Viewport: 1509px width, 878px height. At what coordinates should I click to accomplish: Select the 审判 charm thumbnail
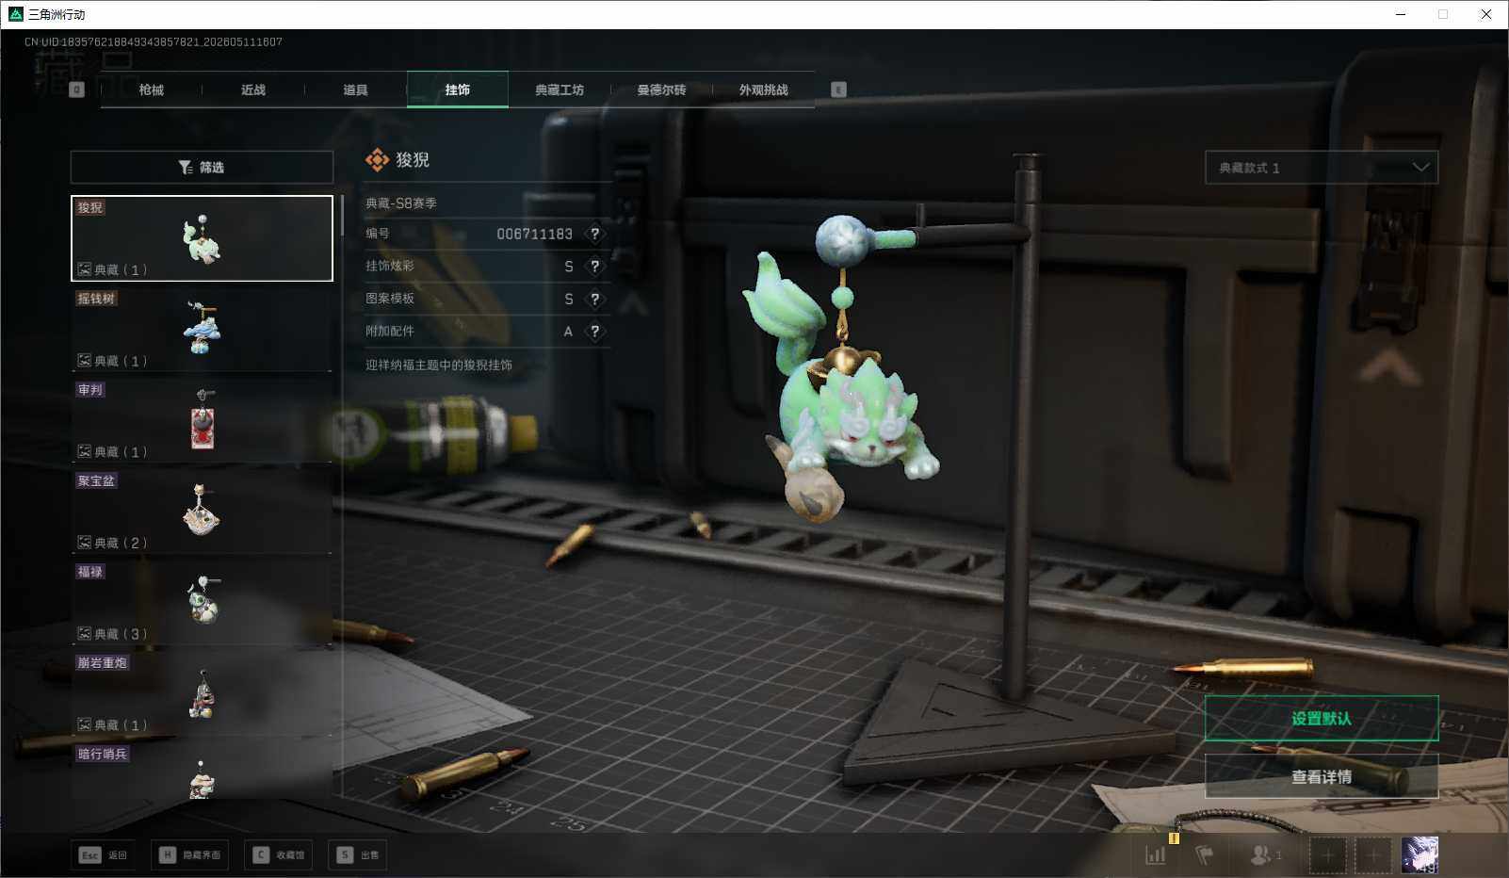(x=202, y=420)
